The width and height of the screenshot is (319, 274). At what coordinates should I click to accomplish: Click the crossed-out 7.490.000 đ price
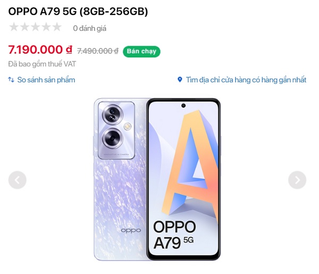[x=98, y=51]
